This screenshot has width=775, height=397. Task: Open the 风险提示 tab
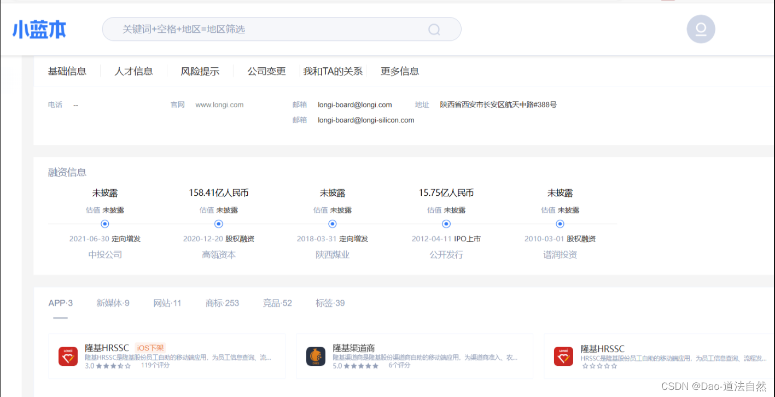click(x=200, y=71)
